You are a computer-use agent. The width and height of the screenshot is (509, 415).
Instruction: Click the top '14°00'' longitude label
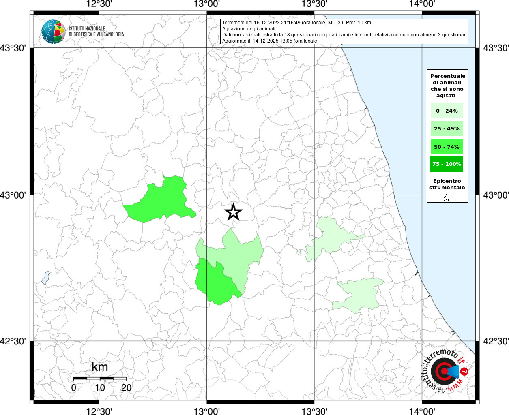(x=422, y=4)
